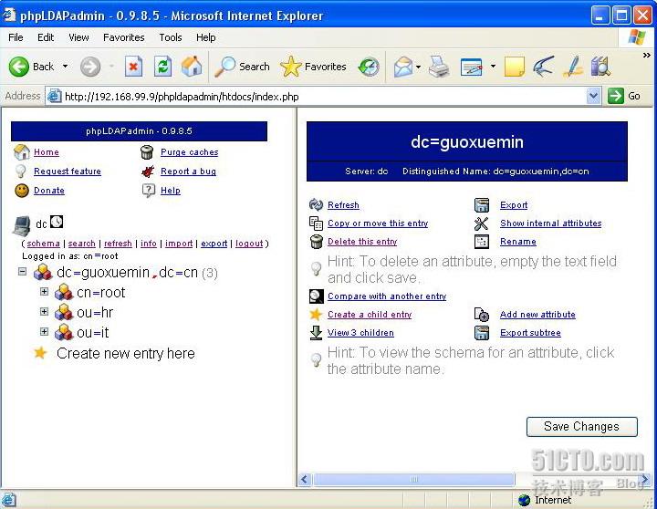Click the horizontal scrollbar thumb in right pane
The width and height of the screenshot is (657, 509).
[414, 479]
